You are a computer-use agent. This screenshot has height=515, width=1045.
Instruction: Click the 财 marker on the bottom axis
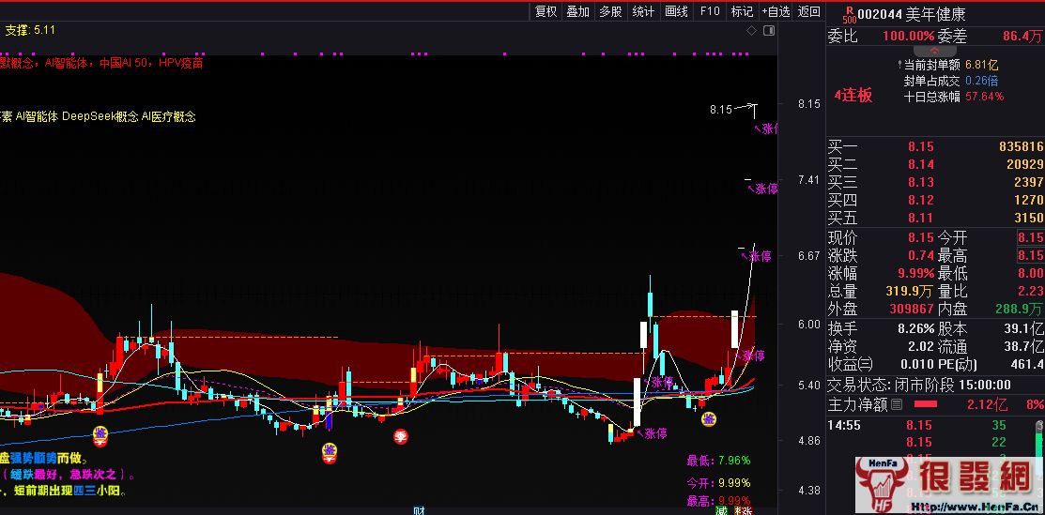pyautogui.click(x=419, y=510)
